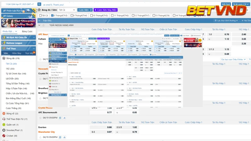
Task: Select the Quần vợt tennis ball icon
Action: [4, 124]
